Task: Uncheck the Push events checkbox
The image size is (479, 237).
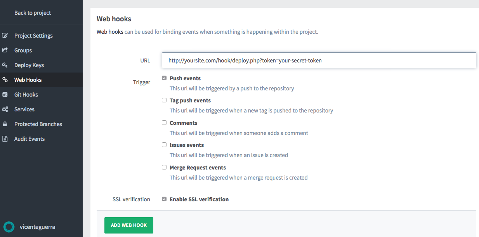Action: pyautogui.click(x=164, y=78)
